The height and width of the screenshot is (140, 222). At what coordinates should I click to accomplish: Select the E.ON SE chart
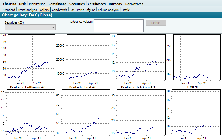(193, 112)
